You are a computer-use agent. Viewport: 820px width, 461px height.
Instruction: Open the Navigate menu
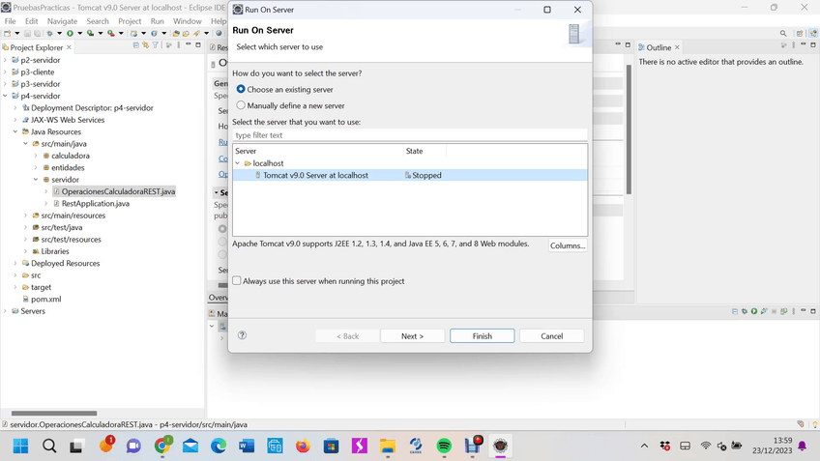62,21
